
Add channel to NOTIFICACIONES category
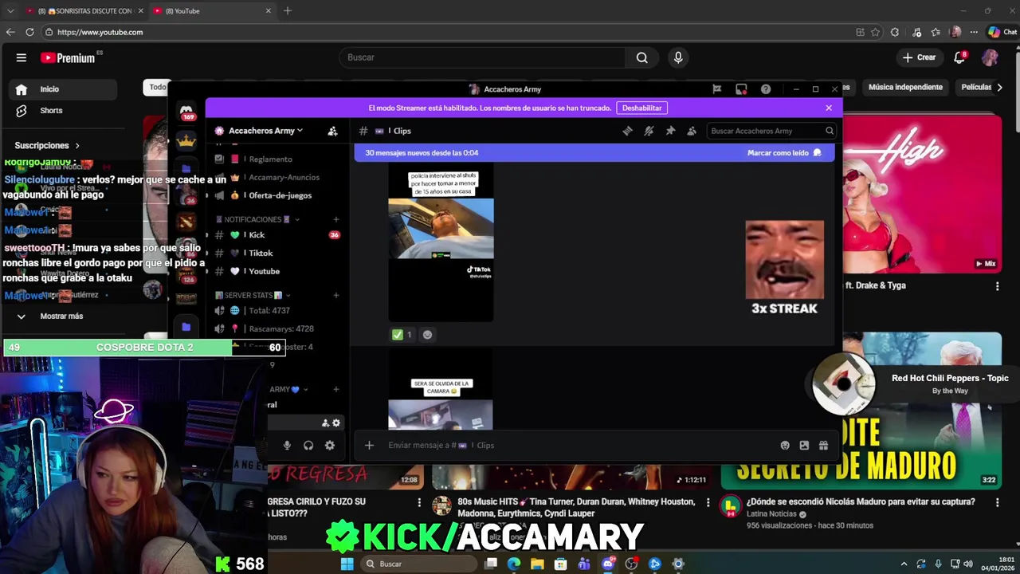[x=336, y=219]
